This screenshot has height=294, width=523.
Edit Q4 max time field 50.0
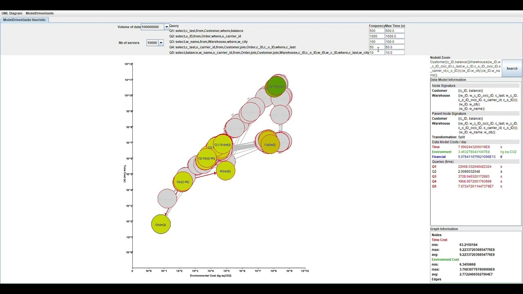[395, 47]
